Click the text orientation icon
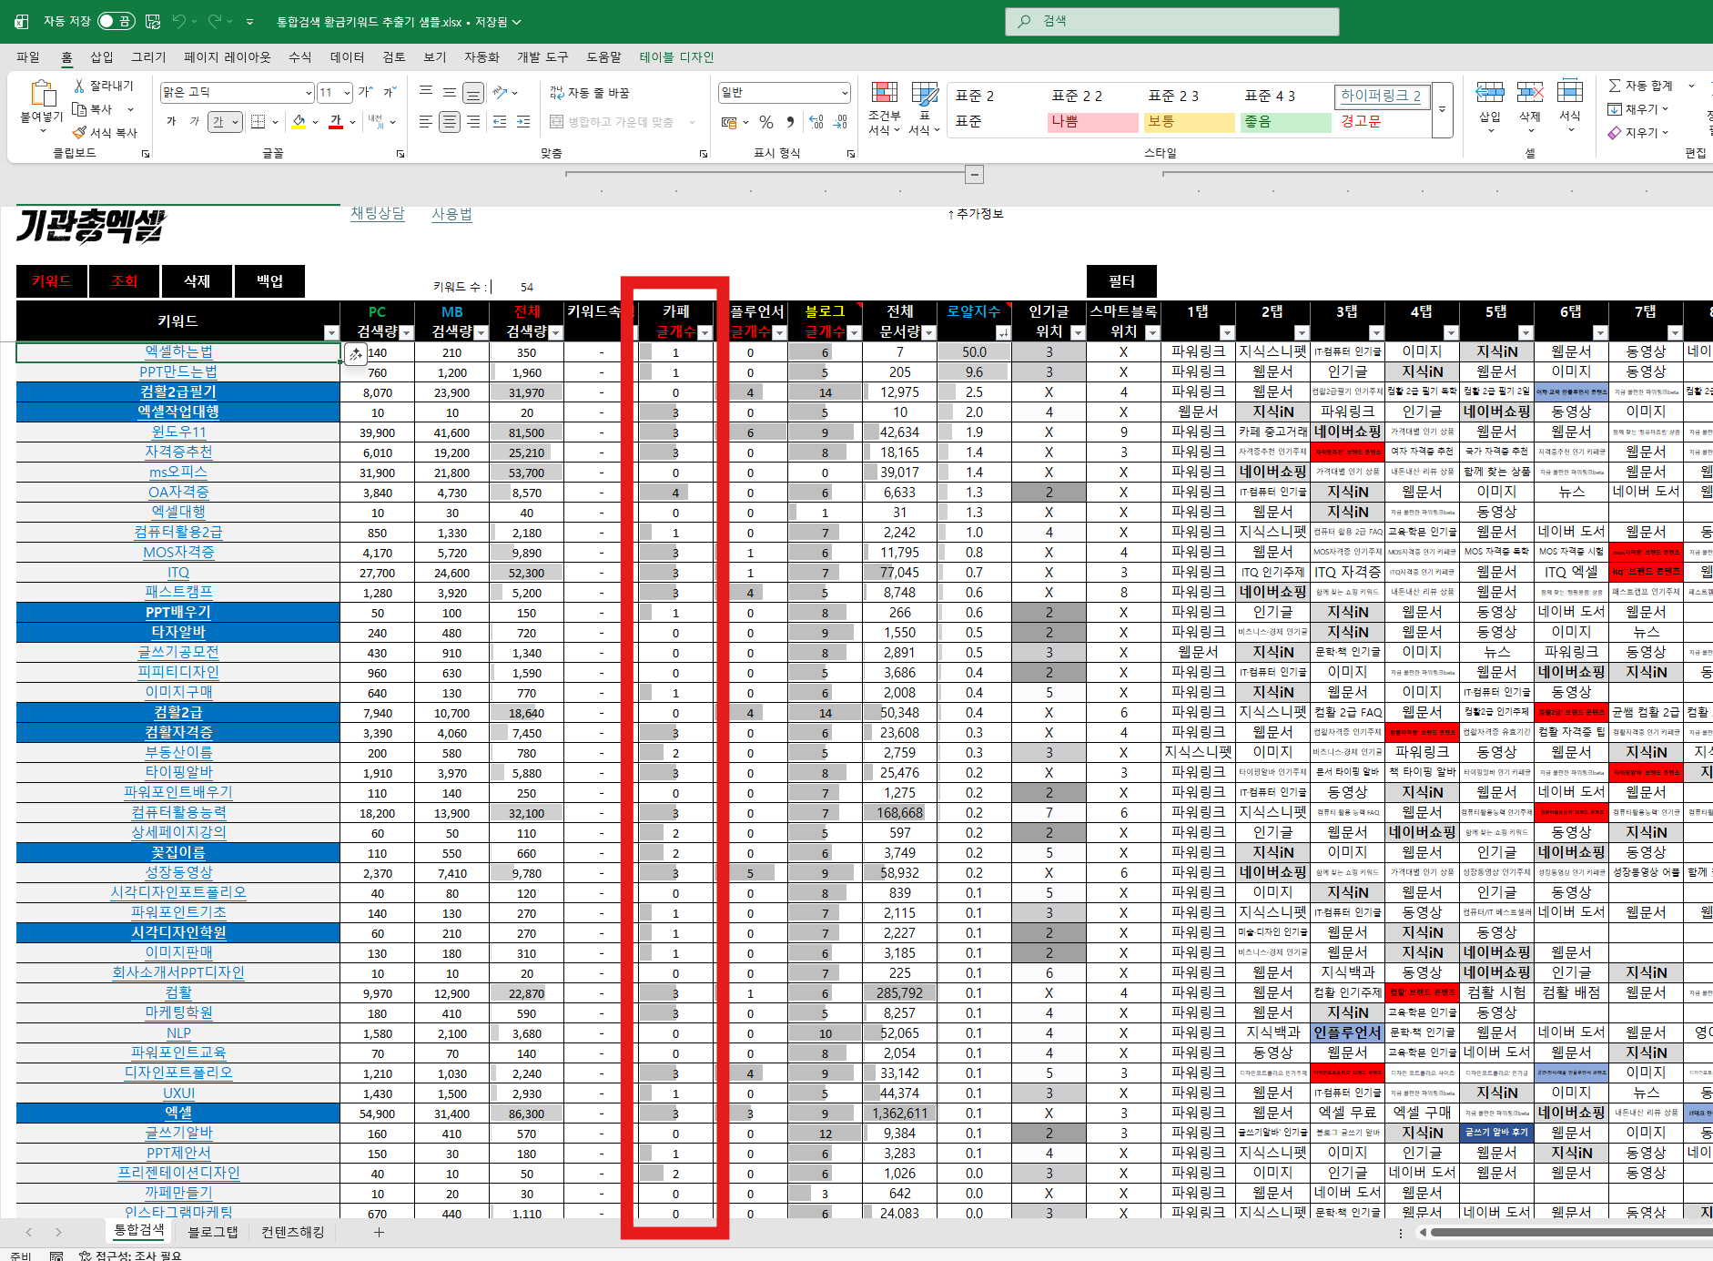The width and height of the screenshot is (1713, 1261). (x=500, y=92)
